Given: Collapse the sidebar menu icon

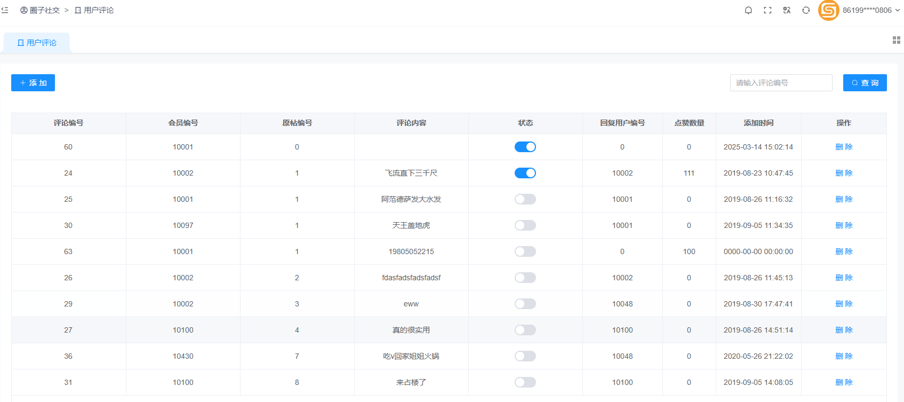Looking at the screenshot, I should coord(5,10).
